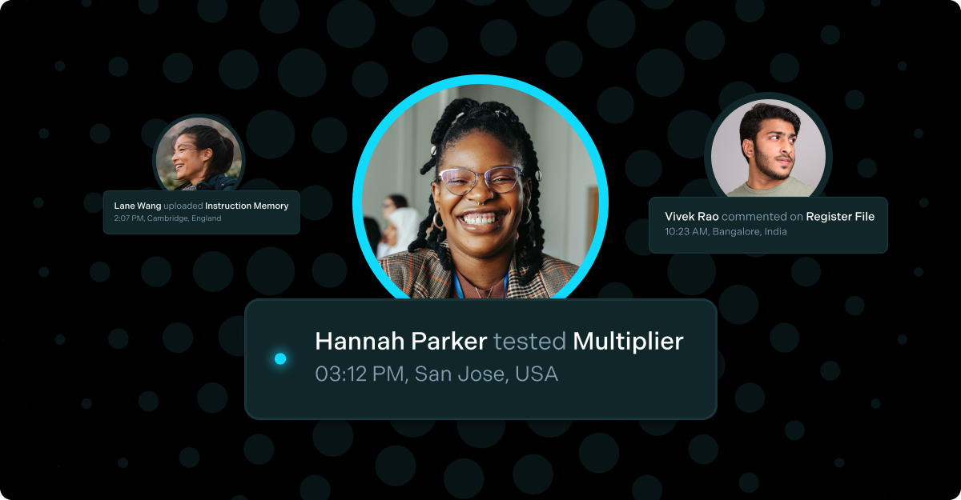Click the 10:23 AM, Bangalore, India timestamp

click(x=726, y=232)
